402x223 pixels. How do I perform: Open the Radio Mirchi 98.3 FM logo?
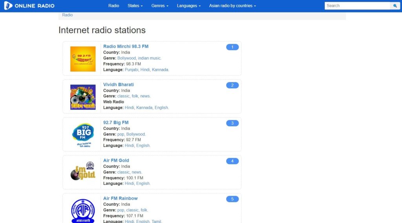(83, 59)
